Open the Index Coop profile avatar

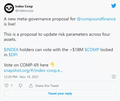point(9,8)
